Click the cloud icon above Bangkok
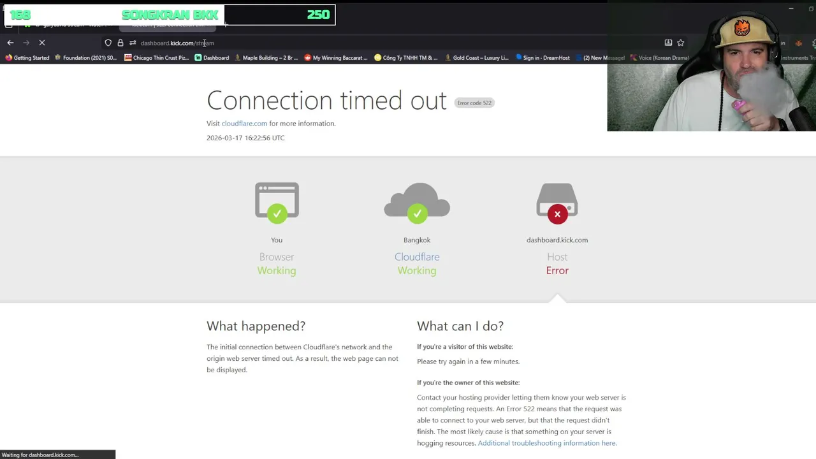Viewport: 816px width, 459px height. [x=417, y=203]
